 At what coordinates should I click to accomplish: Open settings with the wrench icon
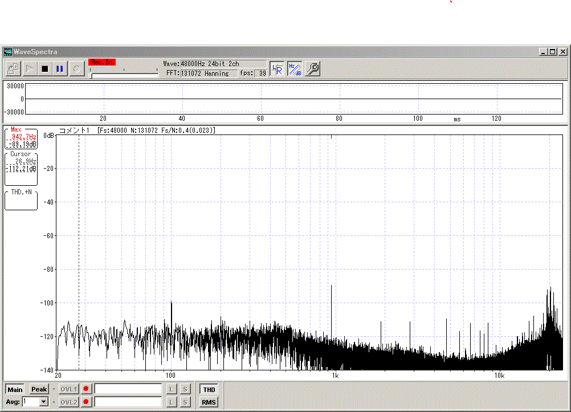(x=312, y=68)
